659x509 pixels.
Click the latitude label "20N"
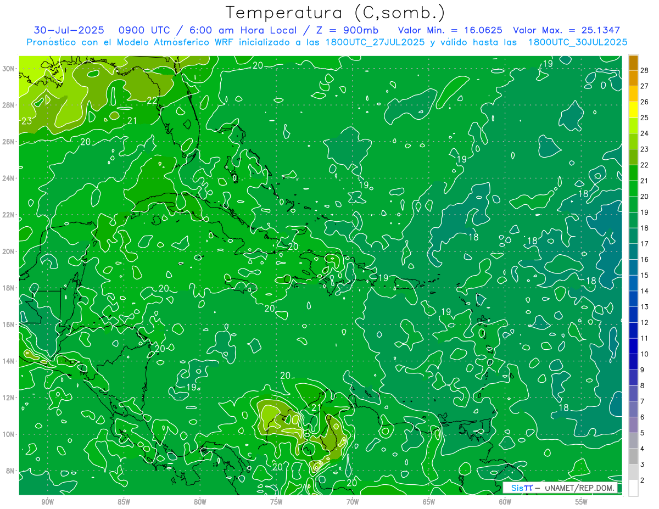click(9, 251)
